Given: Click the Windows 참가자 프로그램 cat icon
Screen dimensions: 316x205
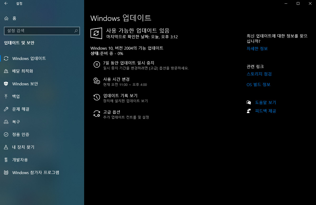Looking at the screenshot, I should (6, 173).
